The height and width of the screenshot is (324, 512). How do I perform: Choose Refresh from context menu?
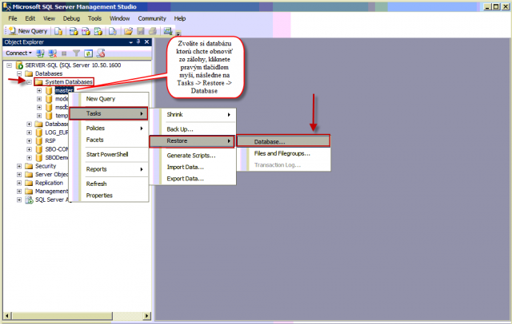tap(109, 184)
